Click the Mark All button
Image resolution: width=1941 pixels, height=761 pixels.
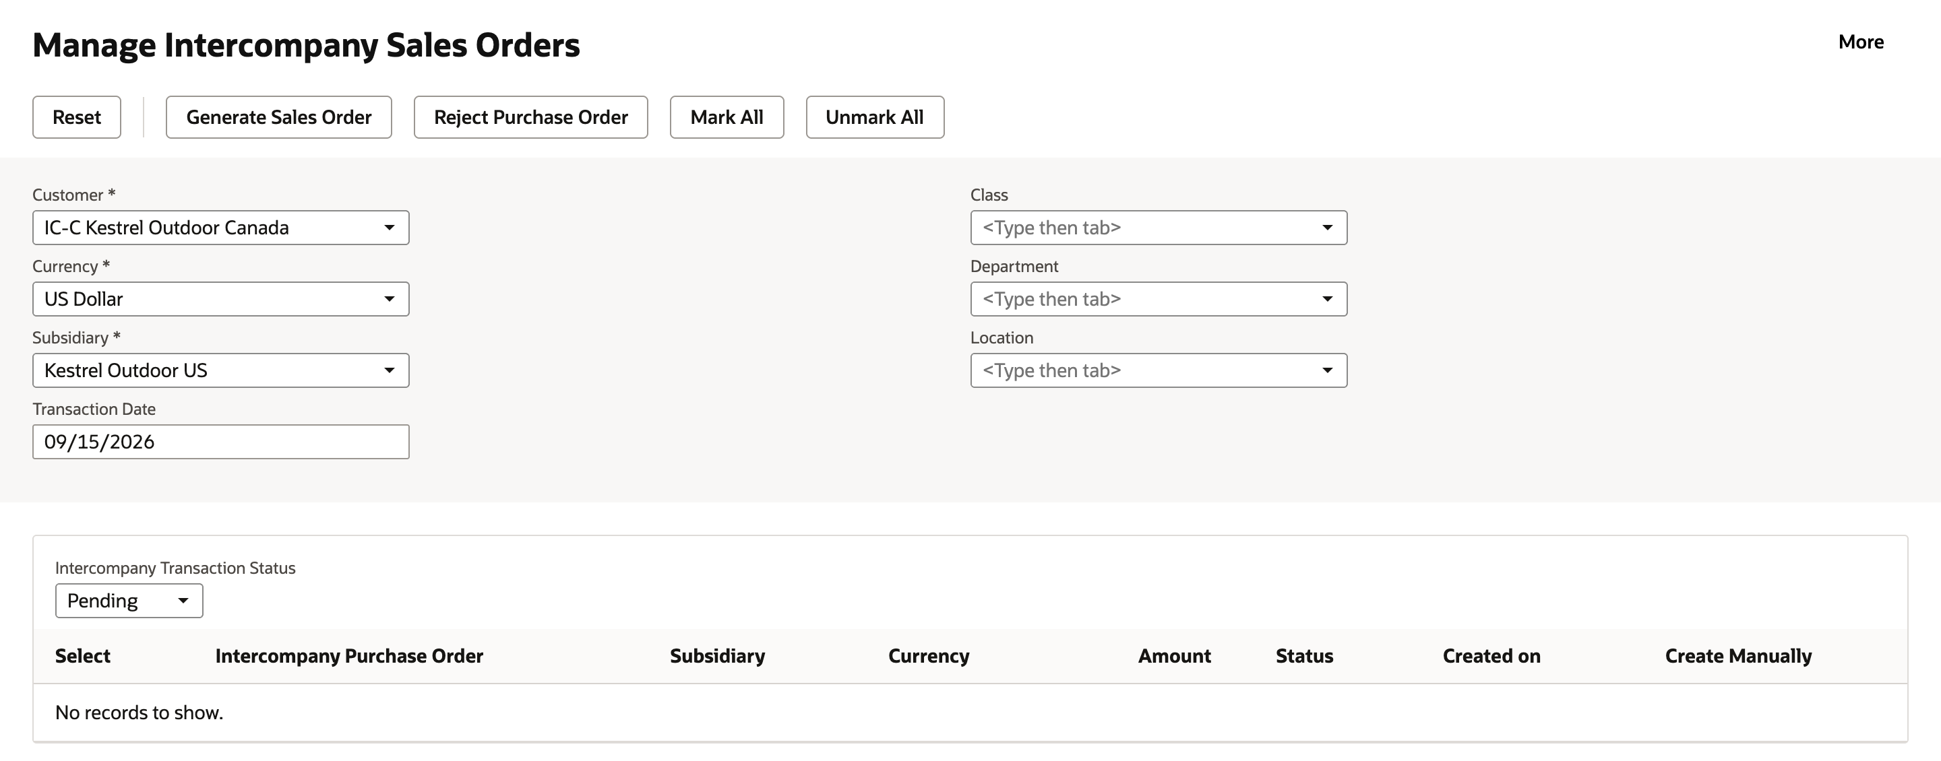(727, 117)
